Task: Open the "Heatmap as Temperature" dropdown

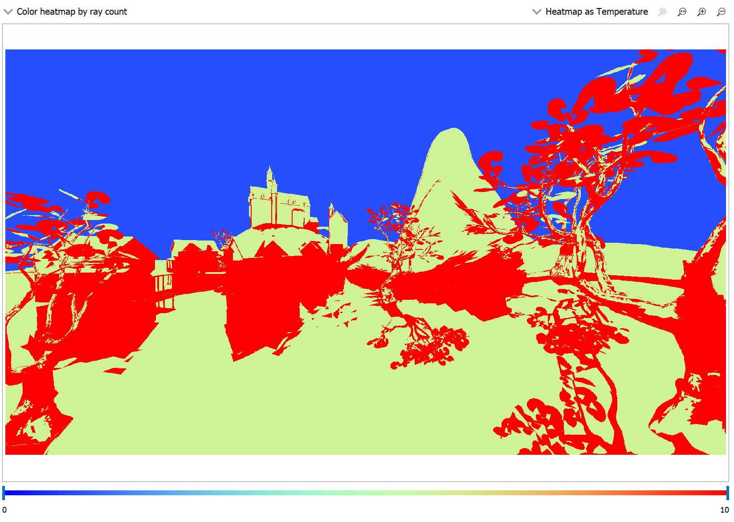Action: pyautogui.click(x=596, y=12)
